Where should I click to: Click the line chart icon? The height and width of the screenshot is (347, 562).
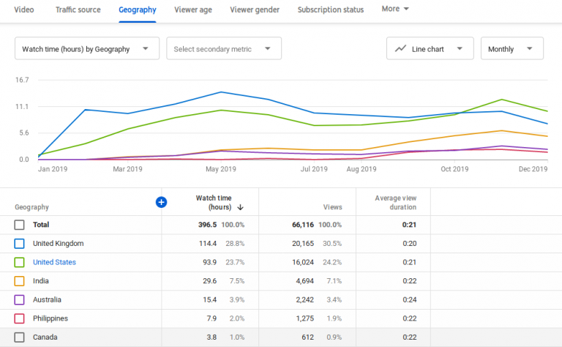400,49
